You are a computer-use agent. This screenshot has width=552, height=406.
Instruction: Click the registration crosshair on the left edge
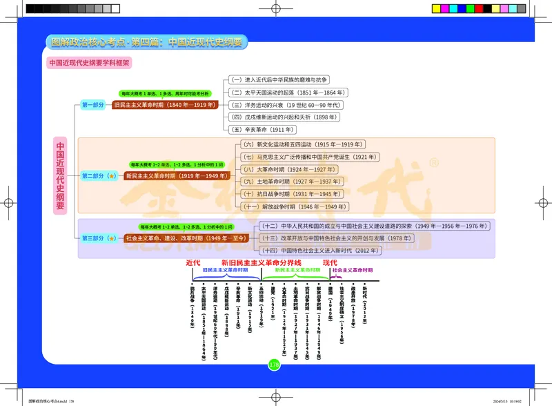(x=8, y=203)
